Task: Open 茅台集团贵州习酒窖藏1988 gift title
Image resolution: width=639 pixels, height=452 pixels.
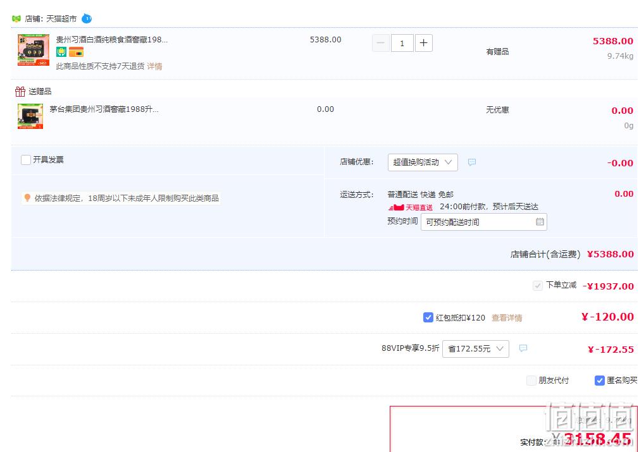Action: pos(104,109)
